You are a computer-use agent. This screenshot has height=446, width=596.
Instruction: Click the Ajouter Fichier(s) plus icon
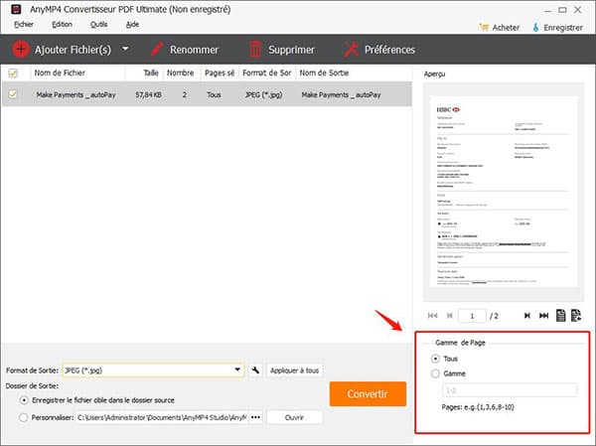(x=21, y=49)
